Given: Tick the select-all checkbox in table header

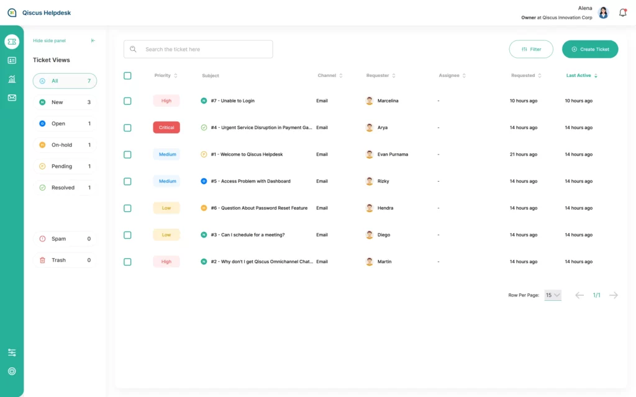Looking at the screenshot, I should click(127, 76).
